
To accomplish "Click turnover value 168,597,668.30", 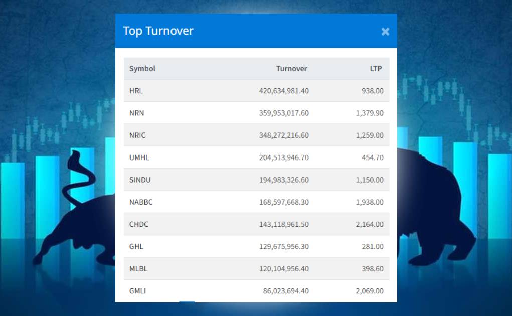I will point(284,202).
